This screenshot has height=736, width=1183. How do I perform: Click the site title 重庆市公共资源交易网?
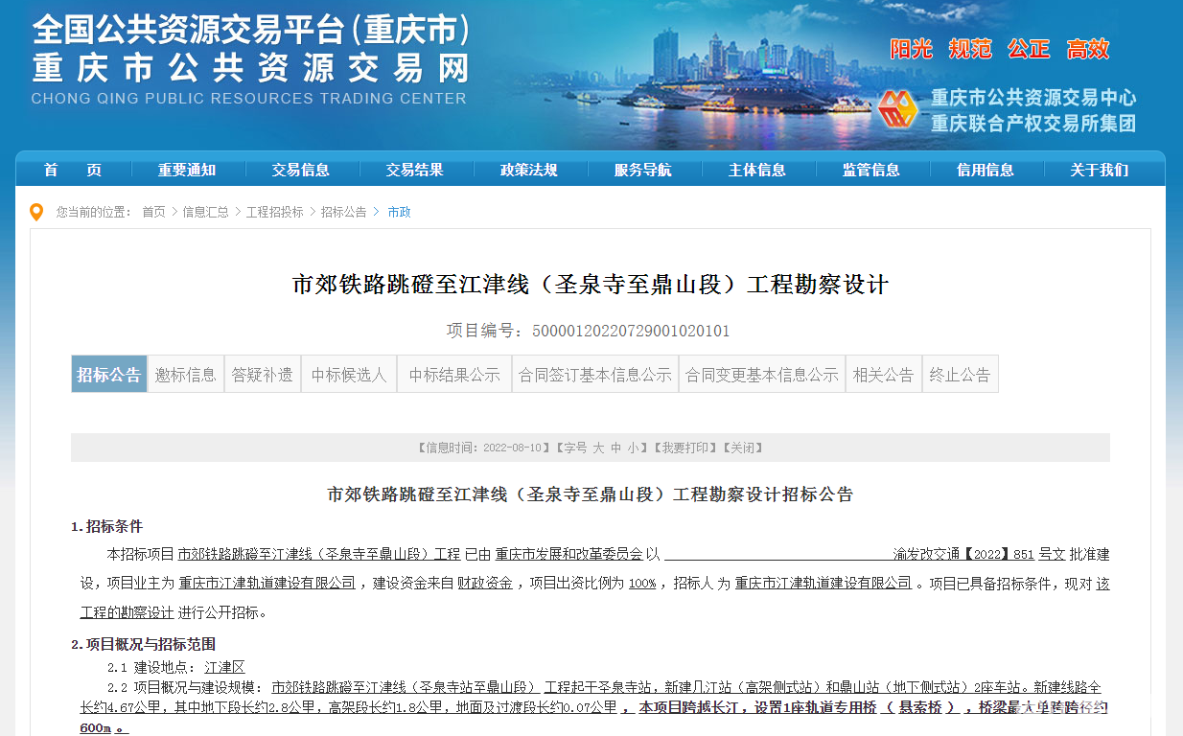click(x=251, y=69)
